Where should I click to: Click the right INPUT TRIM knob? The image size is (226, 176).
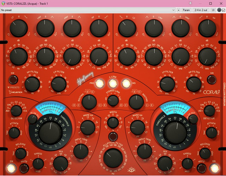(x=144, y=151)
